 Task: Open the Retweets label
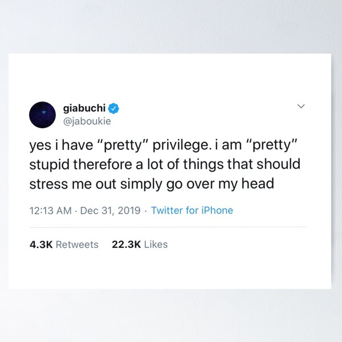pos(77,244)
